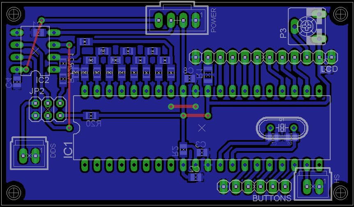
Task: Click the top-left pad of JP2
Action: (35, 103)
